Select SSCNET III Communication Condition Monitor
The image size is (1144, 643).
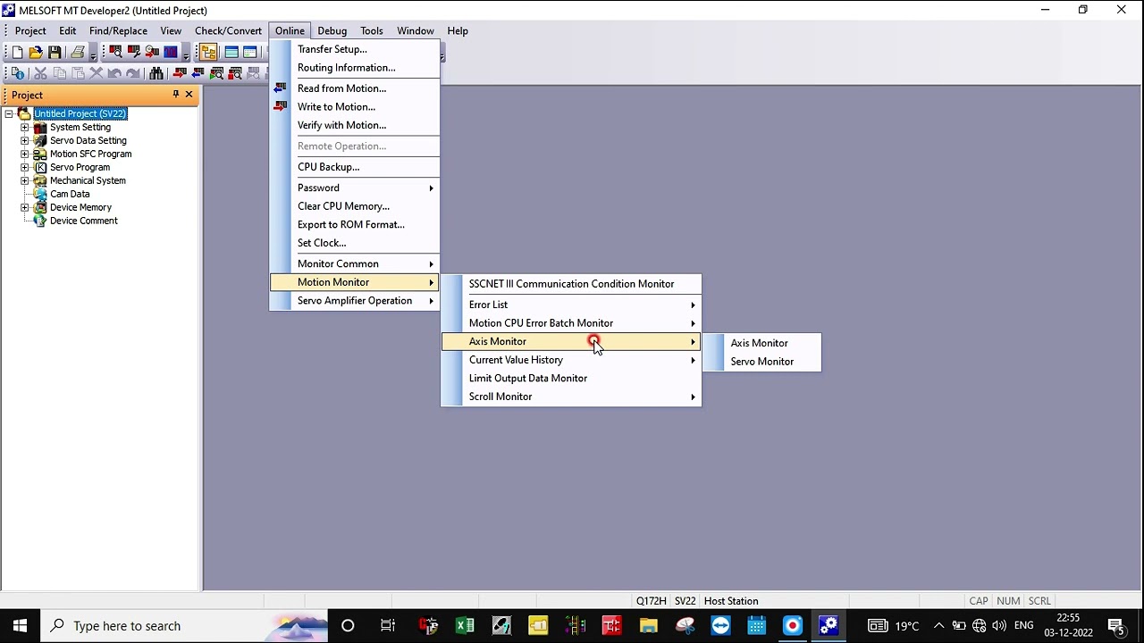coord(571,284)
